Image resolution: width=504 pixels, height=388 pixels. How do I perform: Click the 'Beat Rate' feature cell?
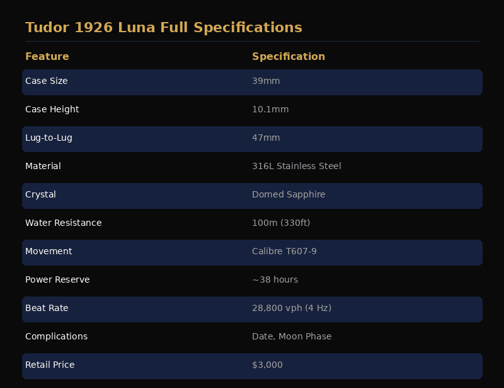click(x=47, y=308)
